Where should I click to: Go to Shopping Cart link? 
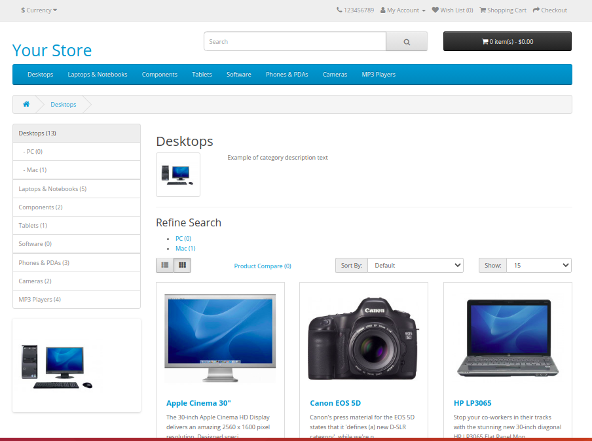[503, 10]
